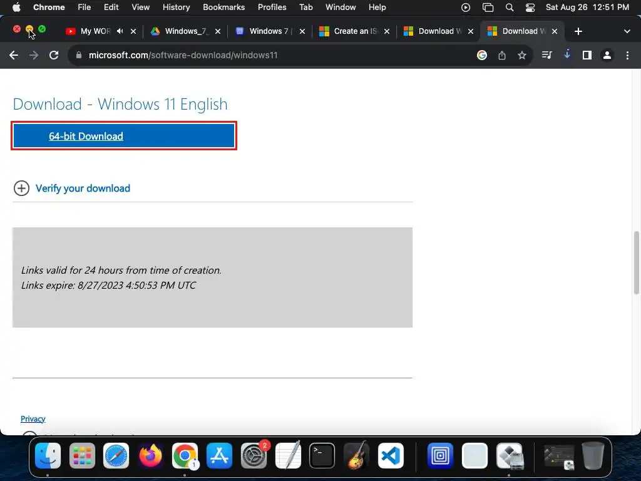Screen dimensions: 641x481
Task: Launch Terminal from the Dock
Action: [x=322, y=455]
